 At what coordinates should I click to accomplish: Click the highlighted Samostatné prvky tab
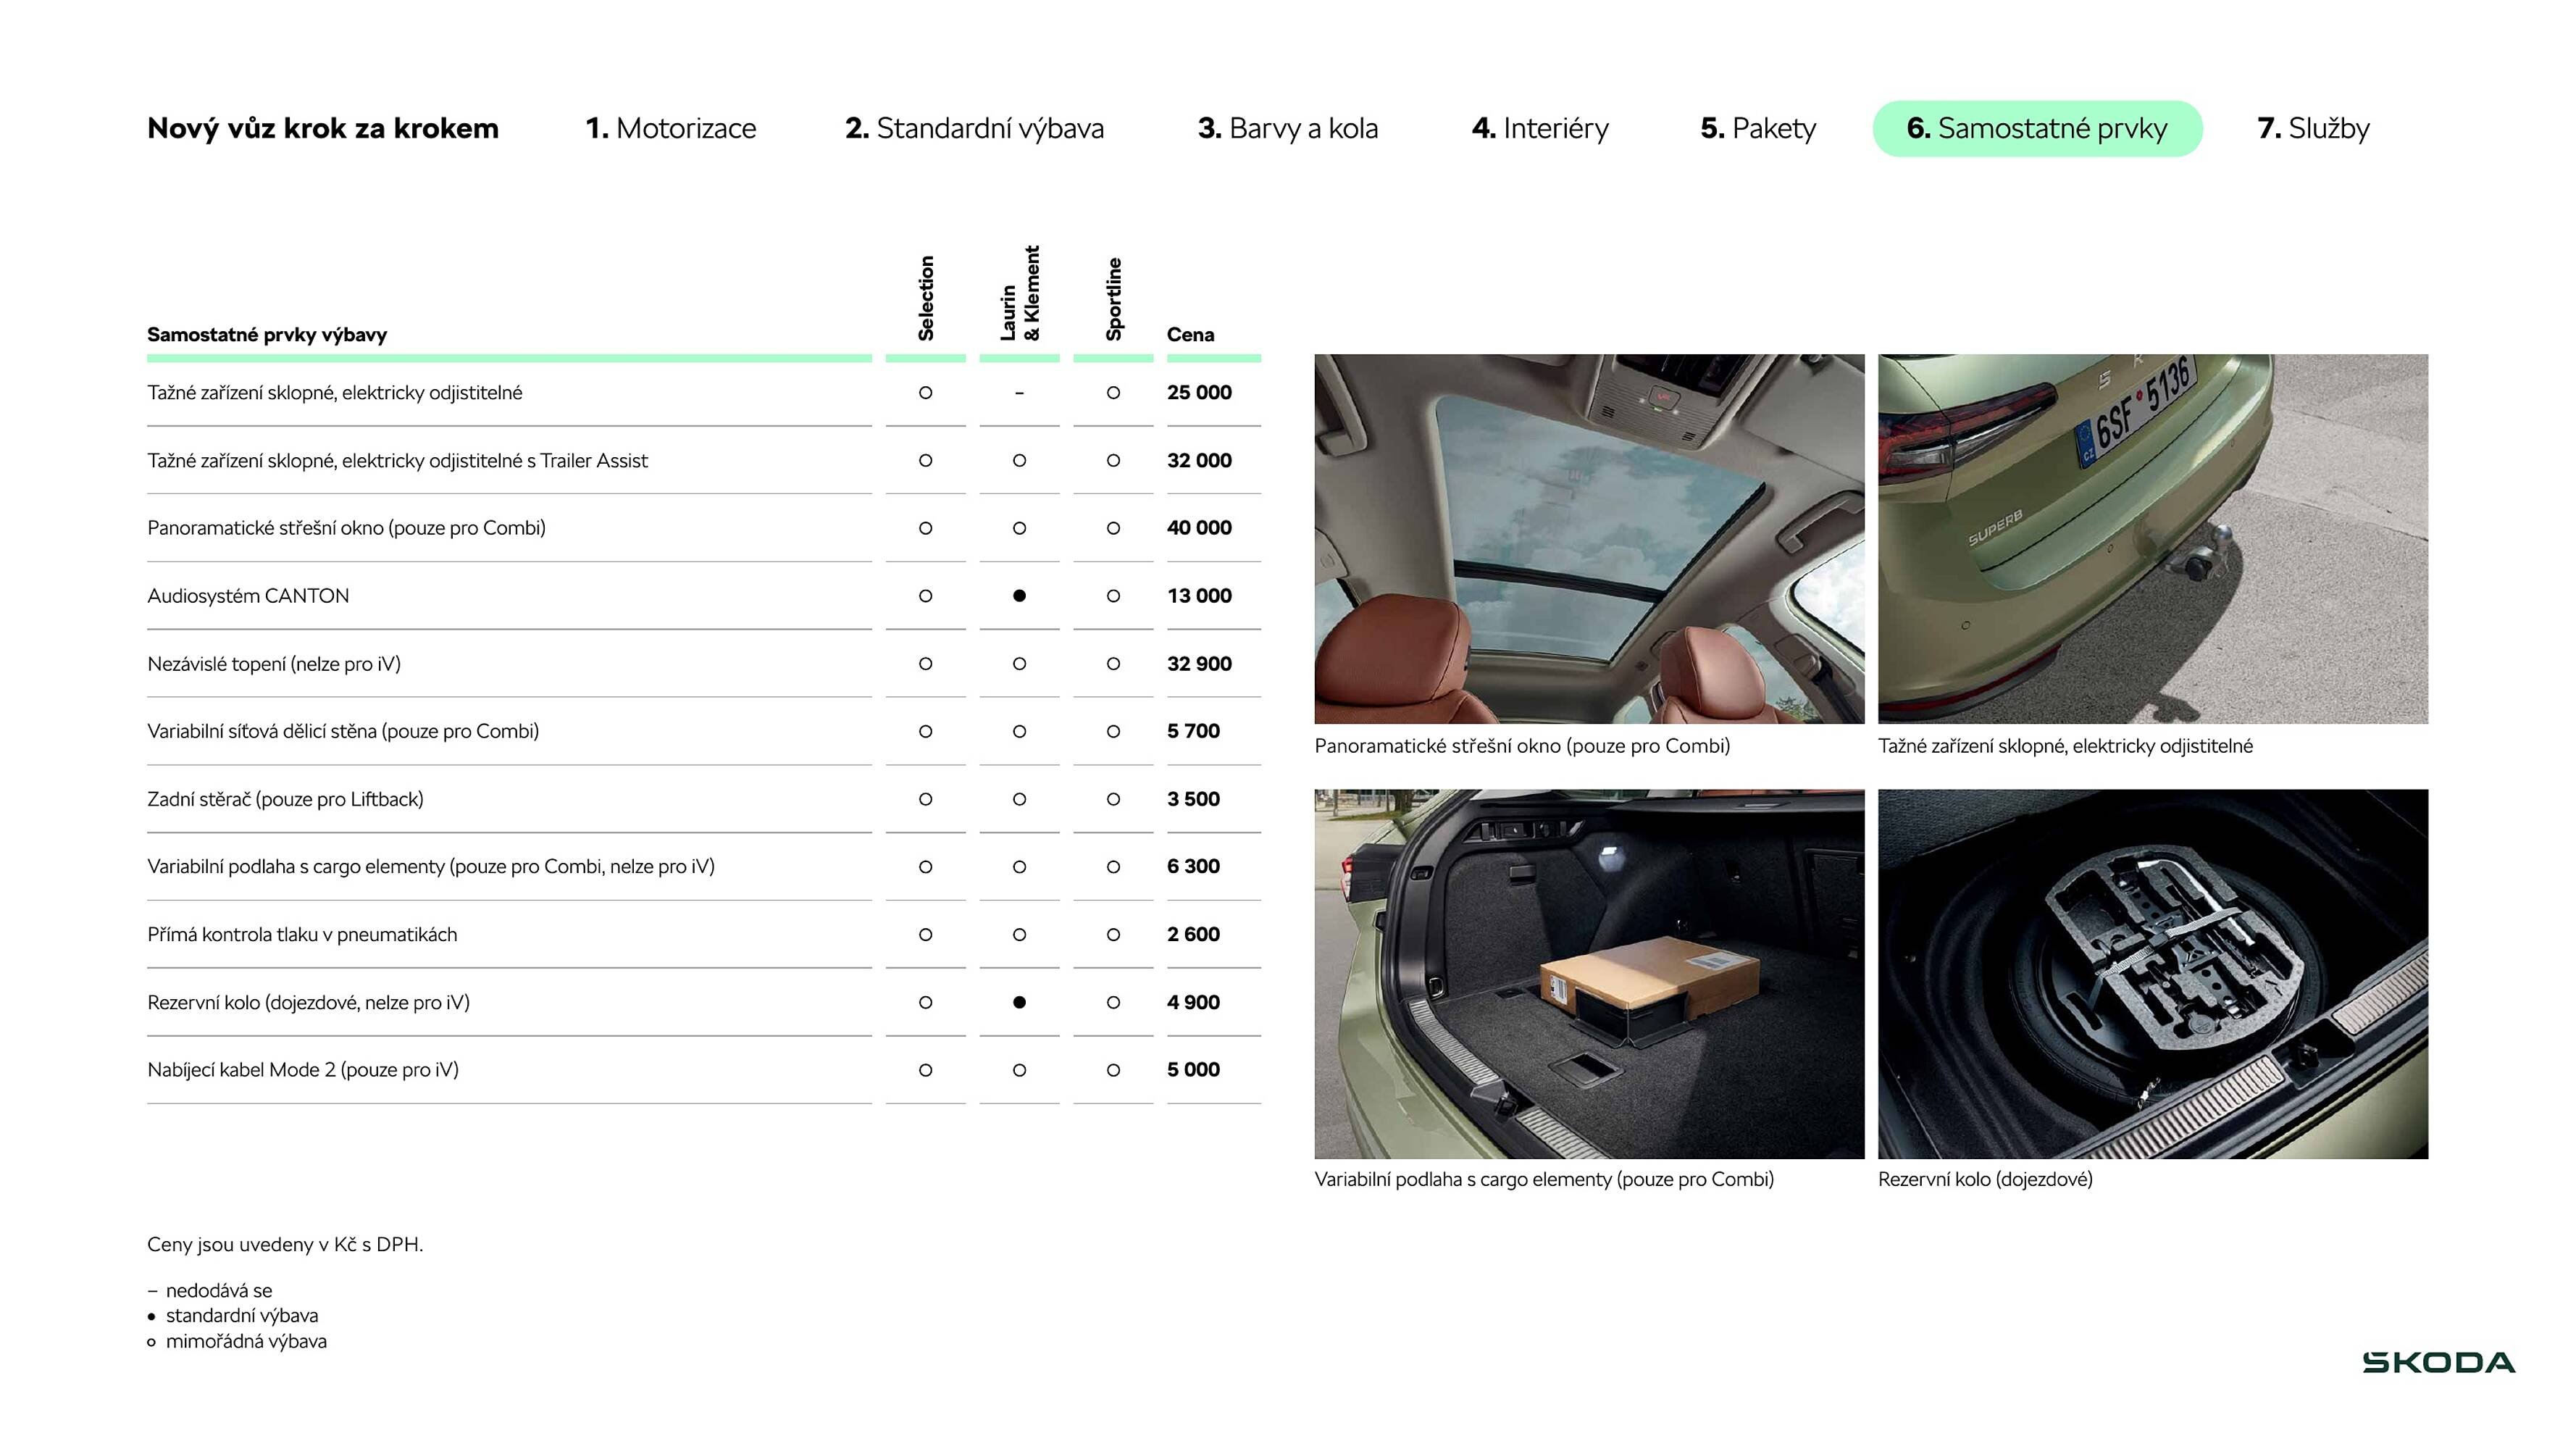[2036, 128]
